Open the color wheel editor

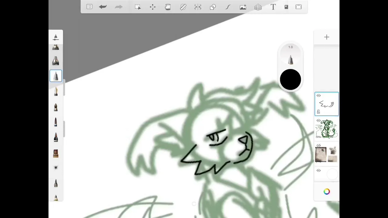(326, 191)
